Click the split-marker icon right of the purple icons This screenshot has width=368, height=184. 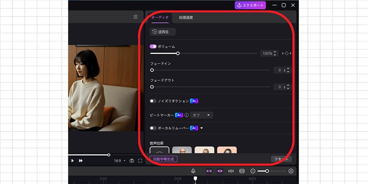pyautogui.click(x=231, y=171)
